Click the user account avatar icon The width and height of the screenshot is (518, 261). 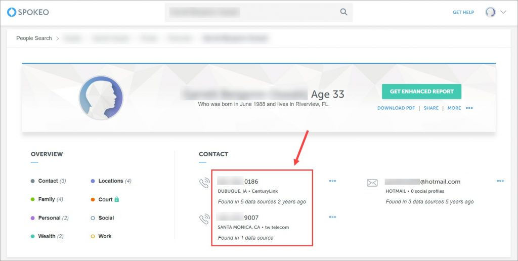click(490, 12)
